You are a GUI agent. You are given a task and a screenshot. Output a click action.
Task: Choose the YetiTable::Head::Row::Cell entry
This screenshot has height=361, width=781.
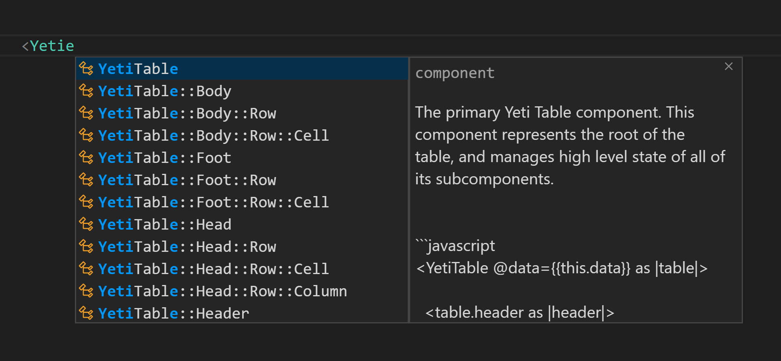click(213, 269)
